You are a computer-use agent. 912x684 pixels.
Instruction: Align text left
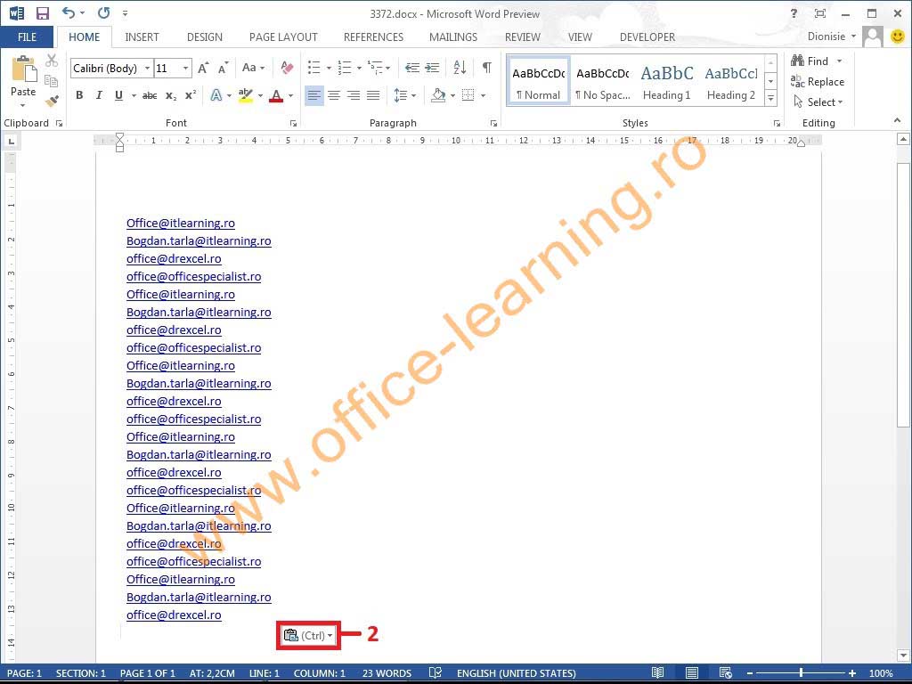314,95
